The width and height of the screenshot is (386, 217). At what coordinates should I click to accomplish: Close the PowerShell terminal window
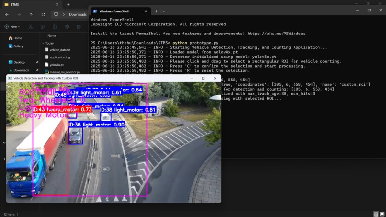pos(381,10)
